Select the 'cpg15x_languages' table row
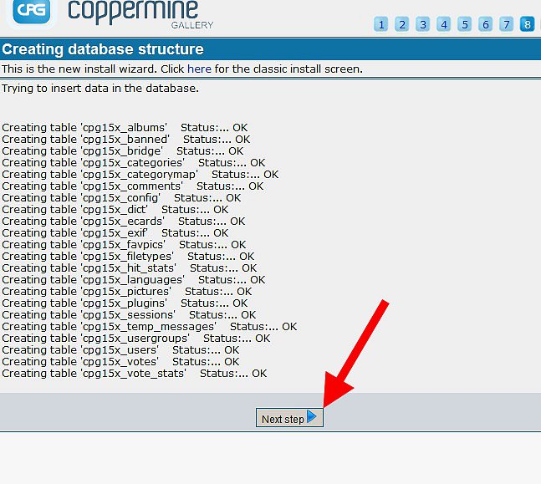The image size is (541, 484). [134, 280]
